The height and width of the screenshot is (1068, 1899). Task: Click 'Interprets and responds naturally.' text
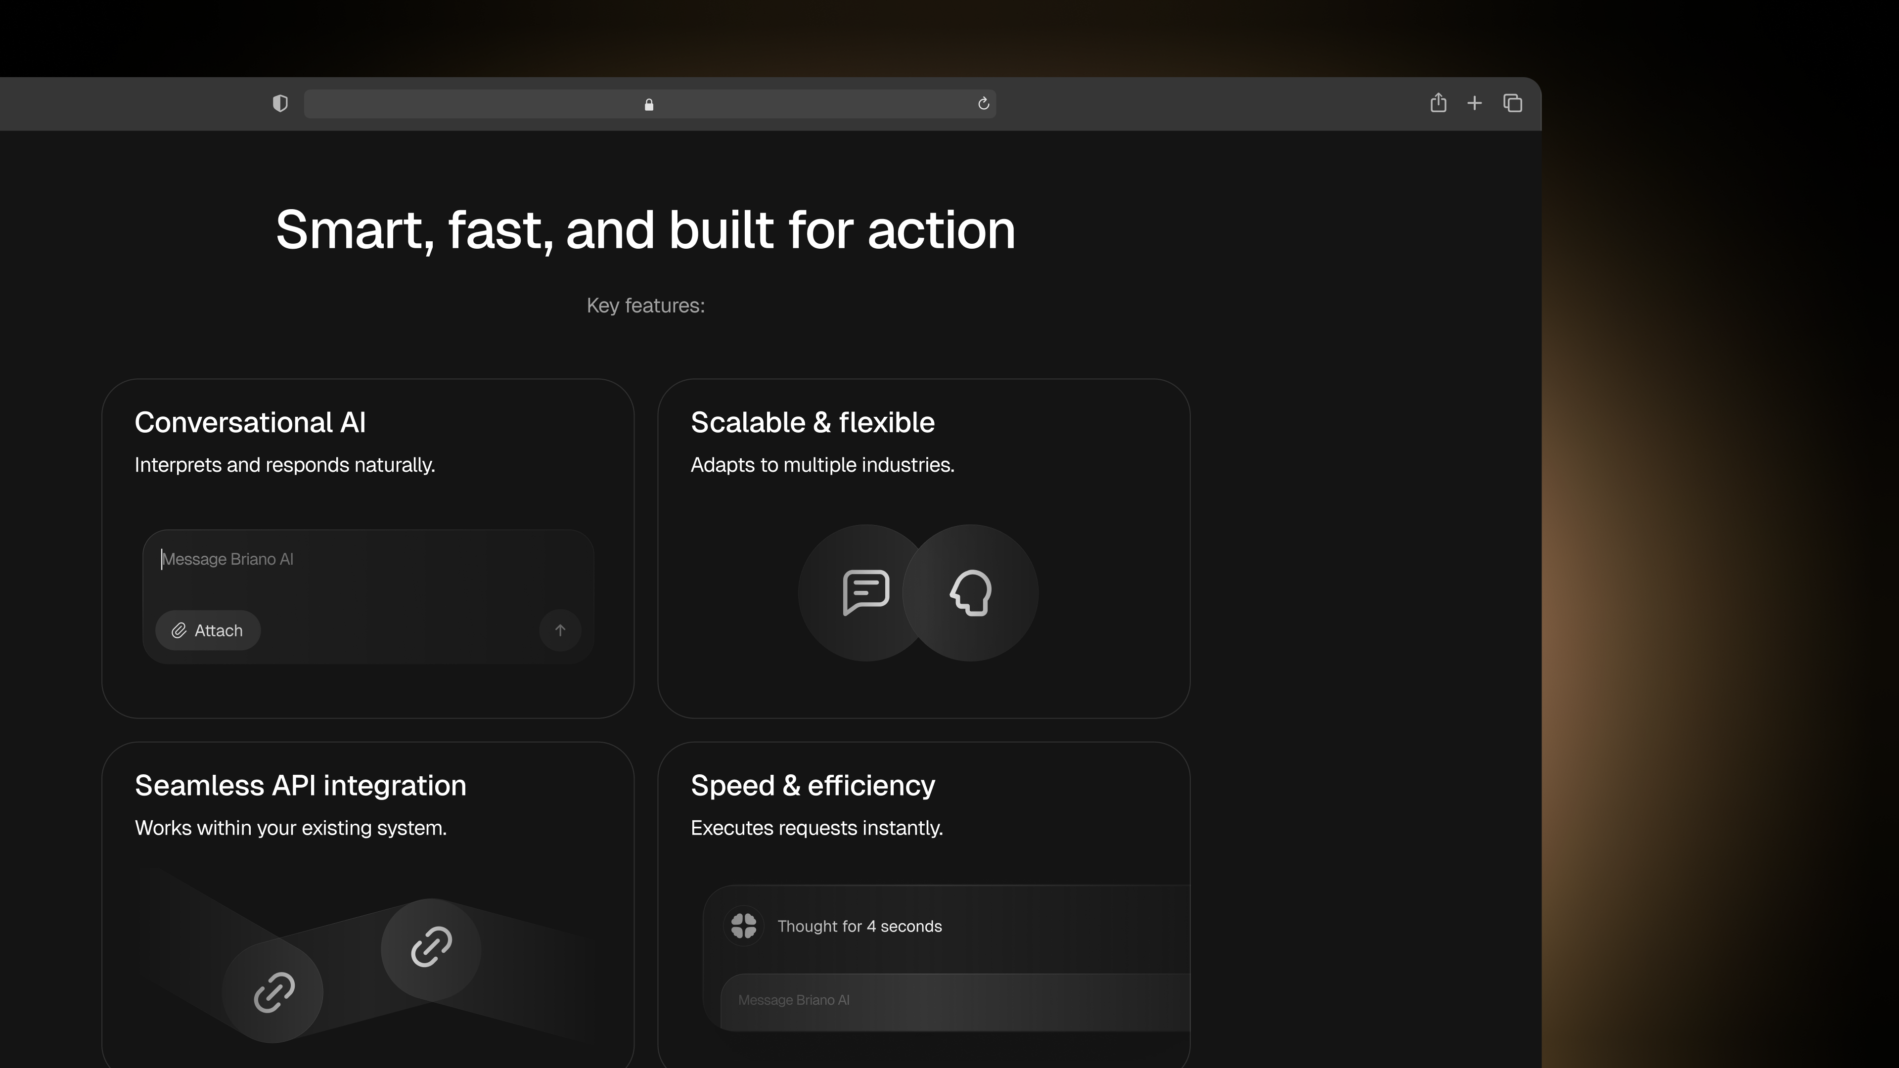click(x=284, y=465)
